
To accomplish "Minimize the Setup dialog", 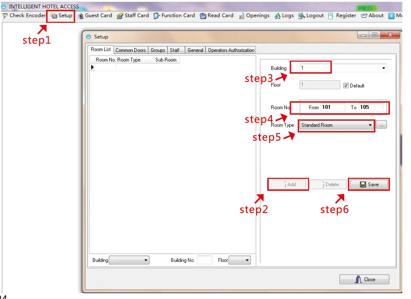I will pos(363,35).
